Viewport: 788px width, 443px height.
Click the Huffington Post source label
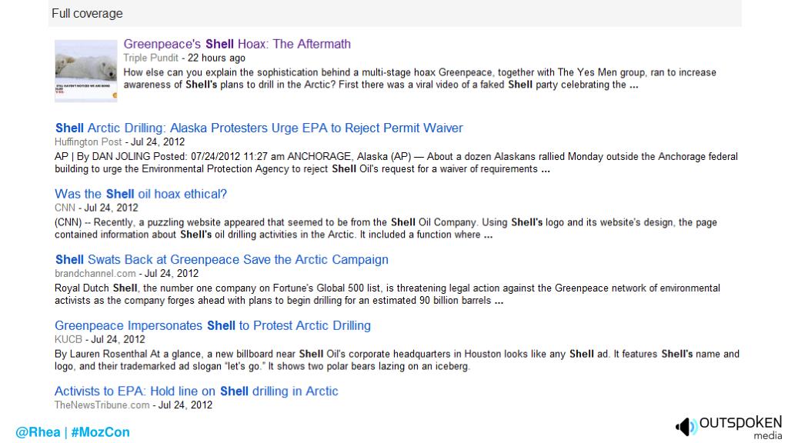click(x=88, y=142)
